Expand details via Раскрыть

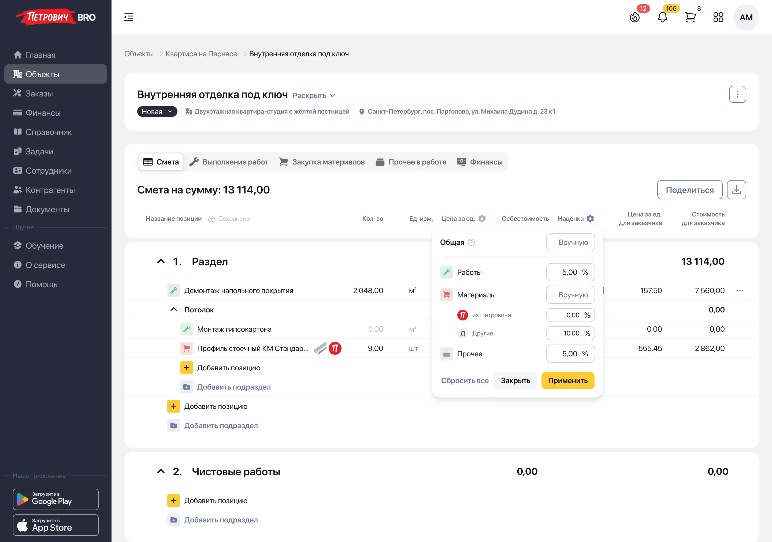tap(314, 96)
